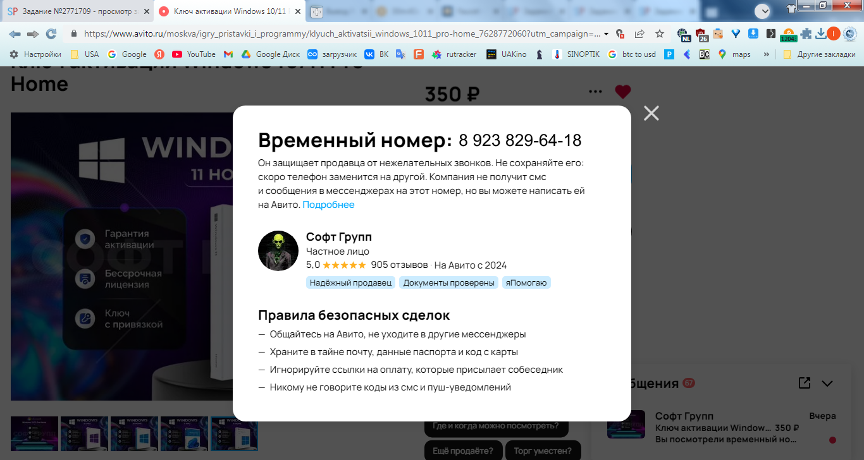Click the Надёжный продавец badge

[351, 282]
